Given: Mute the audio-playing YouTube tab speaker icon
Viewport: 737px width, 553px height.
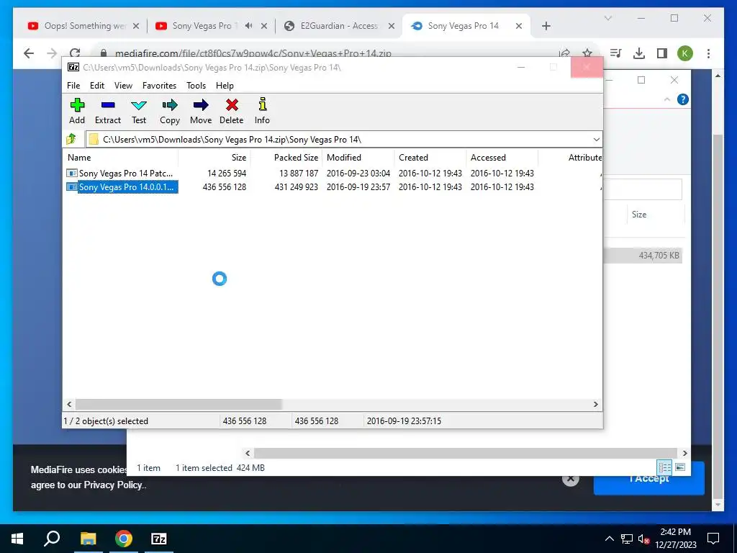Looking at the screenshot, I should (248, 26).
